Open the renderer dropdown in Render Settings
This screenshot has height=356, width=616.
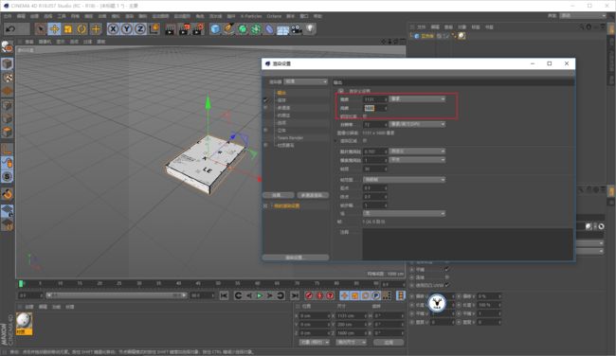point(306,81)
